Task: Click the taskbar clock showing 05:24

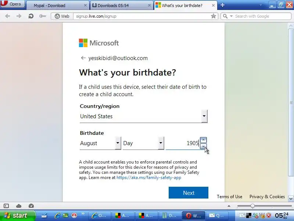Action: 282,215
